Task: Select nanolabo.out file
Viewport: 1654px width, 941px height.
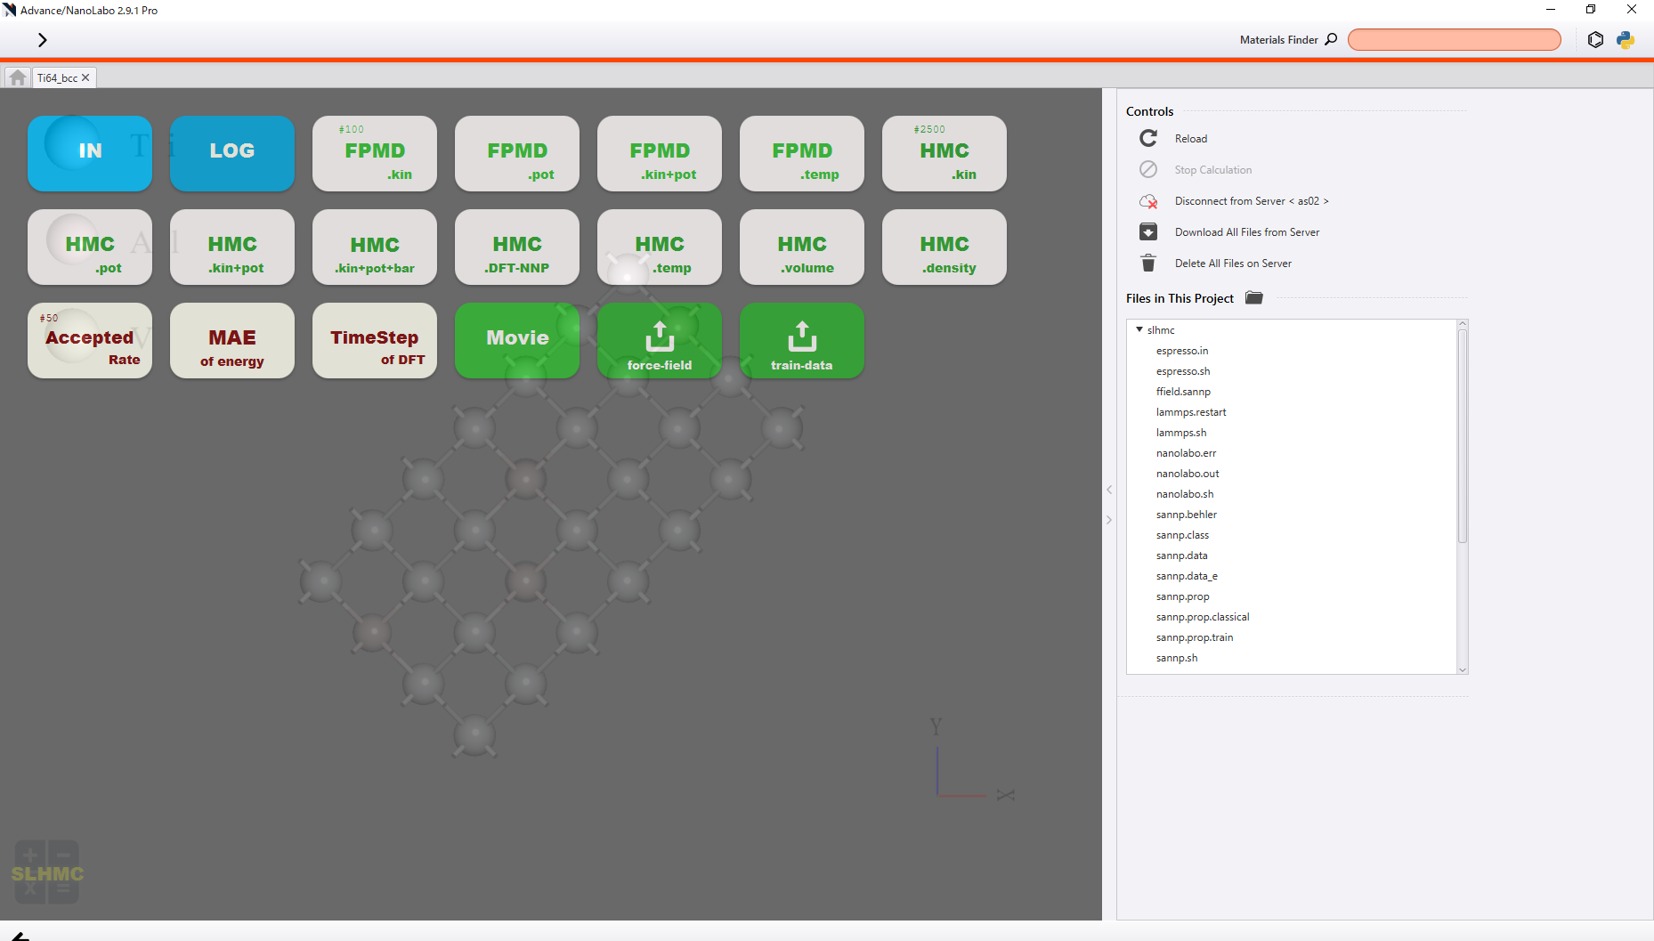Action: [x=1188, y=474]
